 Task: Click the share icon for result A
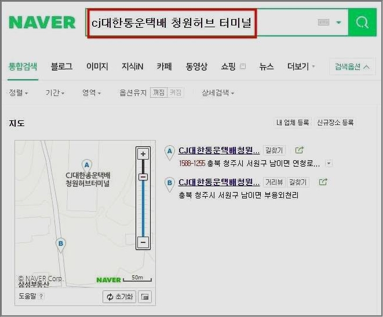300,150
